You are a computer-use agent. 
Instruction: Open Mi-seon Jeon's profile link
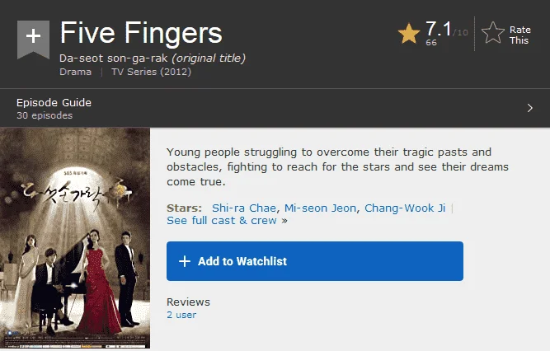click(320, 208)
